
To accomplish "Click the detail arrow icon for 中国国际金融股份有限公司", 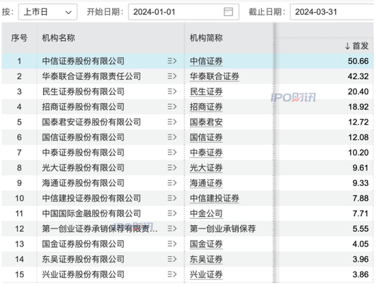I will pos(172,213).
